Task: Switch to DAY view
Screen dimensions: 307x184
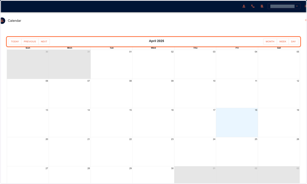Action: pyautogui.click(x=293, y=42)
